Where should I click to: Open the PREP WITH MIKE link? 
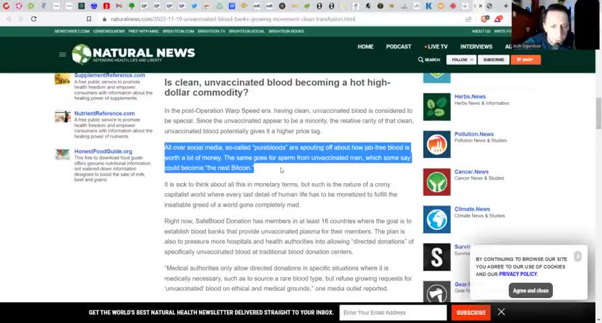coord(143,31)
